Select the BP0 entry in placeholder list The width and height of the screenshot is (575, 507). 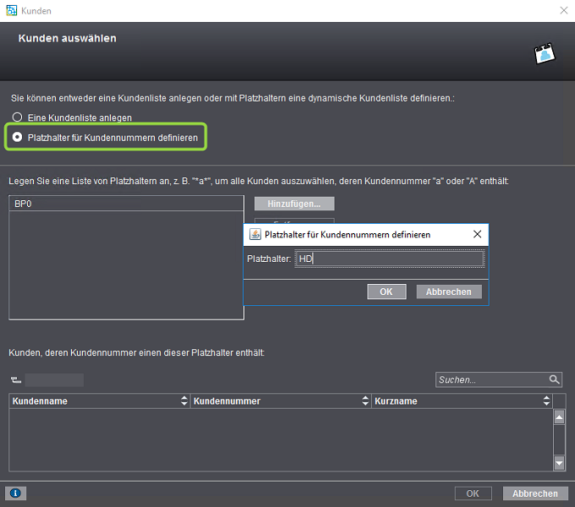coord(126,204)
